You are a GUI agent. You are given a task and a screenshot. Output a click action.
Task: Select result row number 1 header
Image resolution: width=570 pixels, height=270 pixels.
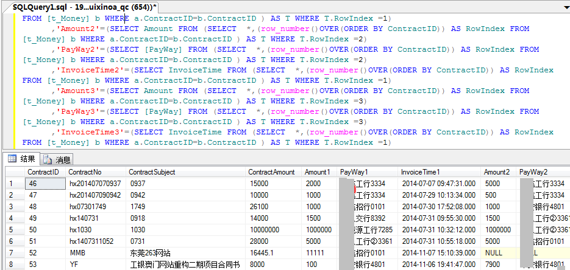point(16,184)
